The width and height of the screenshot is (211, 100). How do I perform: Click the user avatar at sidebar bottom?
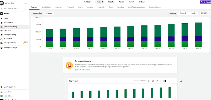(x=2, y=99)
